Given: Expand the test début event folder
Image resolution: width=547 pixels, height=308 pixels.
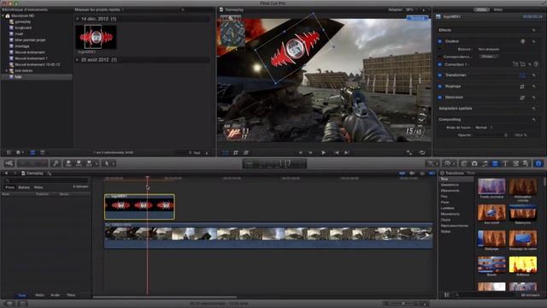Looking at the screenshot, I should click(x=6, y=70).
